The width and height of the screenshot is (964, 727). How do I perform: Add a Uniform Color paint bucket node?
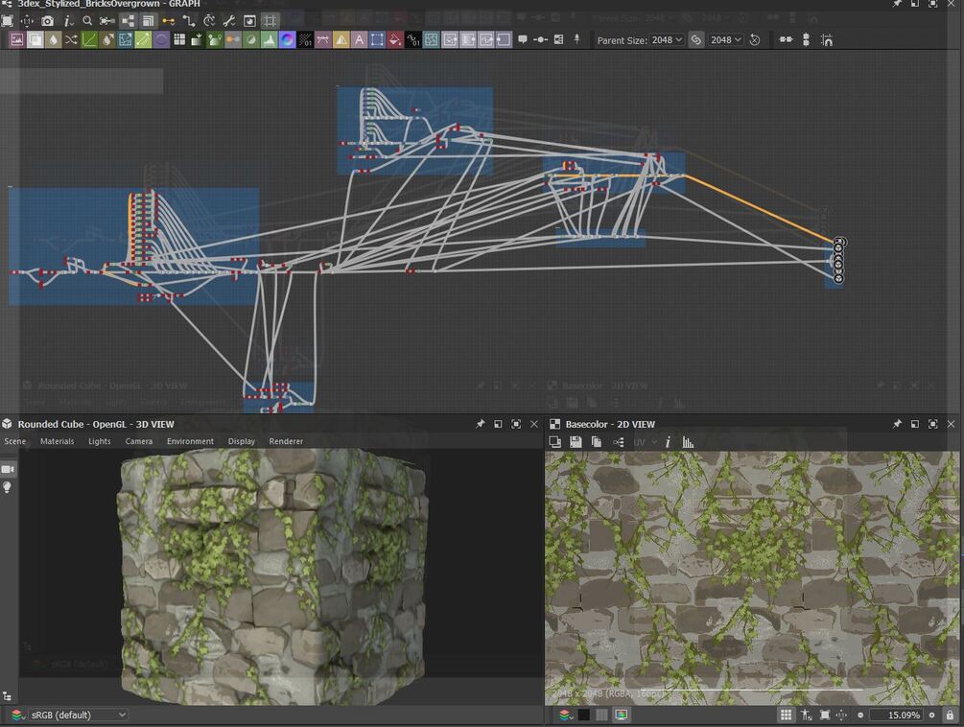point(394,40)
